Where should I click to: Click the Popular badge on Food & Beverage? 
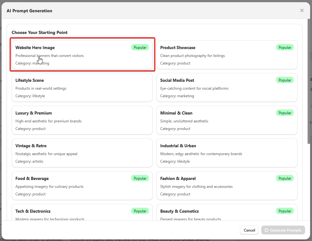pyautogui.click(x=140, y=178)
